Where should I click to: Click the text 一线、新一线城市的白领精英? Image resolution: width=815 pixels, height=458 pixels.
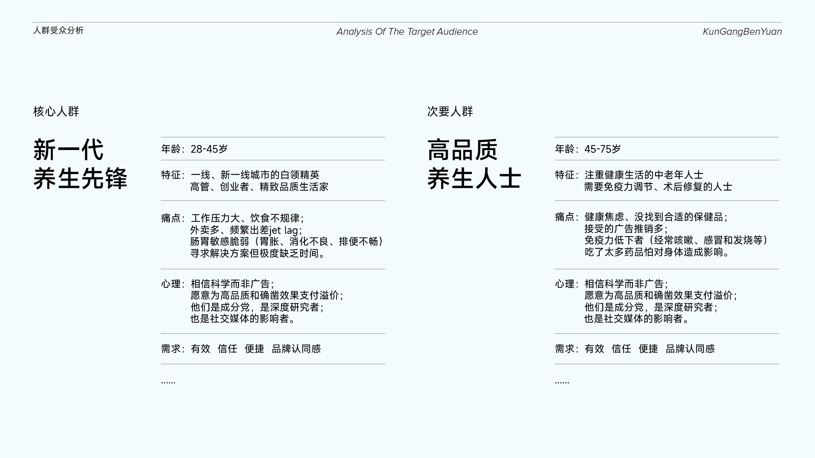pos(255,175)
